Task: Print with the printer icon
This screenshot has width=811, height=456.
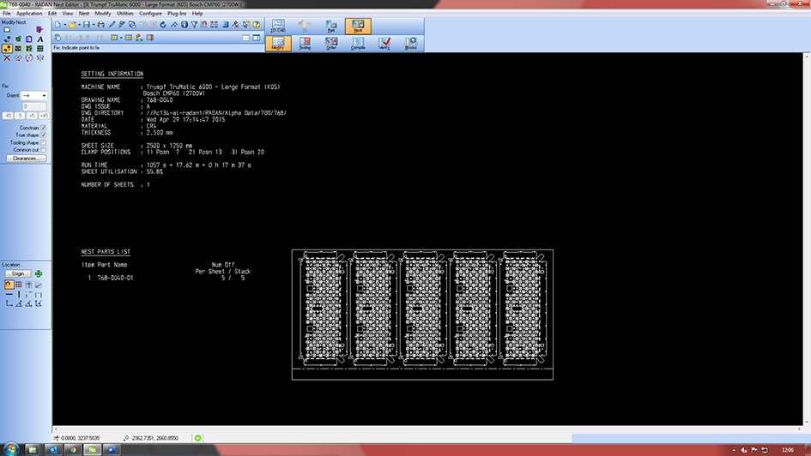Action: pos(101,24)
